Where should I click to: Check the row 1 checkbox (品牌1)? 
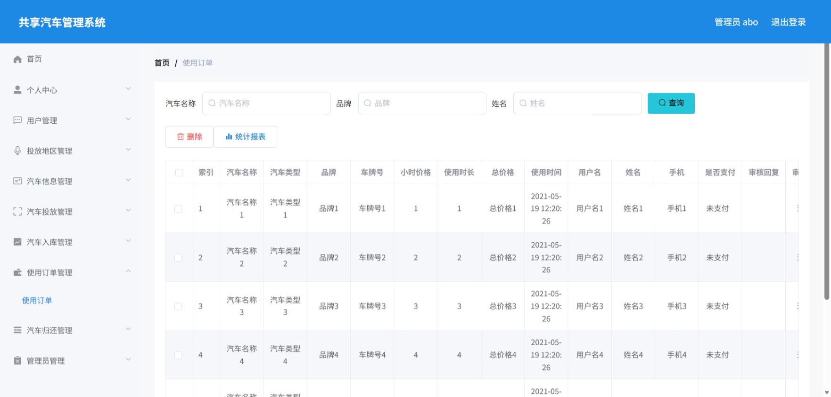[x=178, y=209]
